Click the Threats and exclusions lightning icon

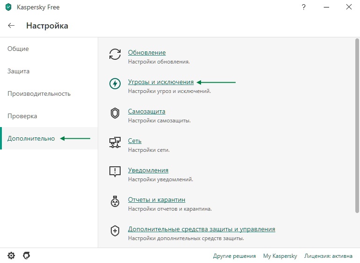click(115, 84)
